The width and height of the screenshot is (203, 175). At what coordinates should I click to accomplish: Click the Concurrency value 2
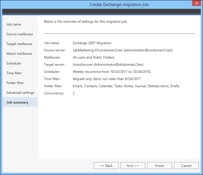(x=74, y=93)
